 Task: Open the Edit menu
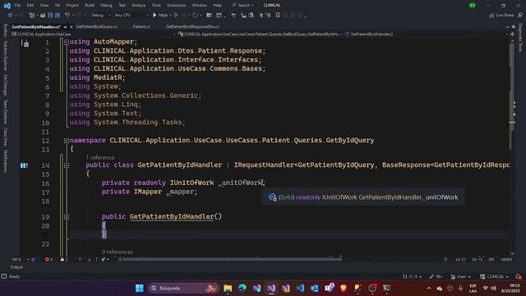coord(30,5)
